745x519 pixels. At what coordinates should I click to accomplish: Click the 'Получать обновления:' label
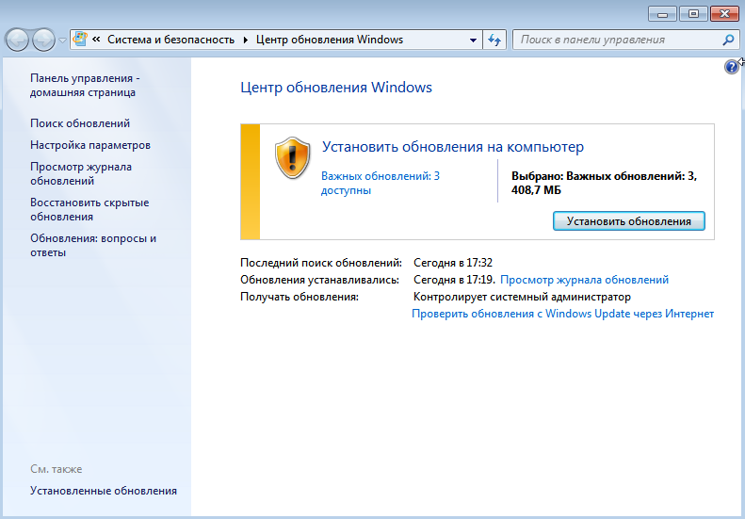click(x=300, y=297)
